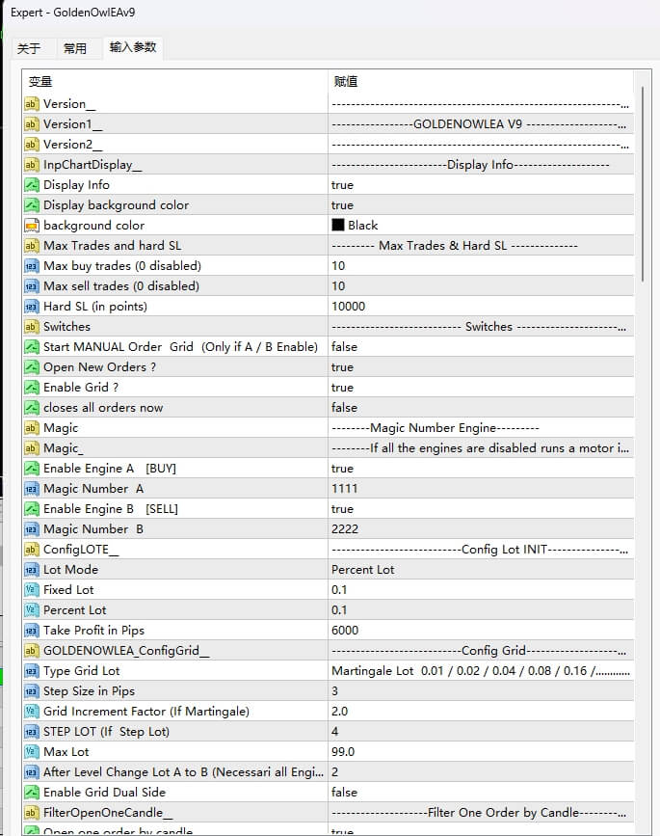This screenshot has height=836, width=660.
Task: Toggle Enable Engine A [BUY] value
Action: tap(481, 469)
